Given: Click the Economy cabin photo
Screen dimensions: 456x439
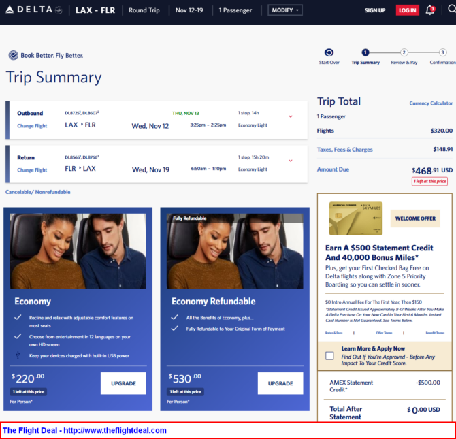Looking at the screenshot, I should click(78, 251).
